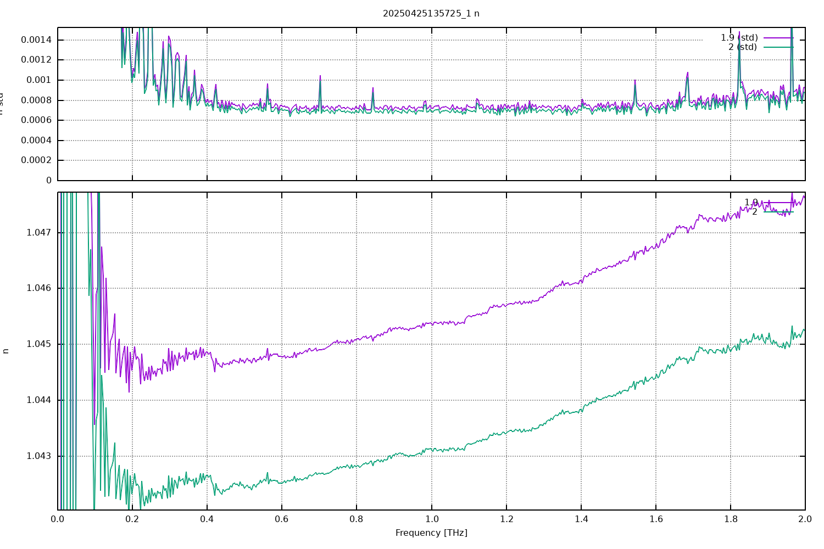824x549 pixels.
Task: Click the '0.4' x-axis tick label
Action: tap(207, 519)
